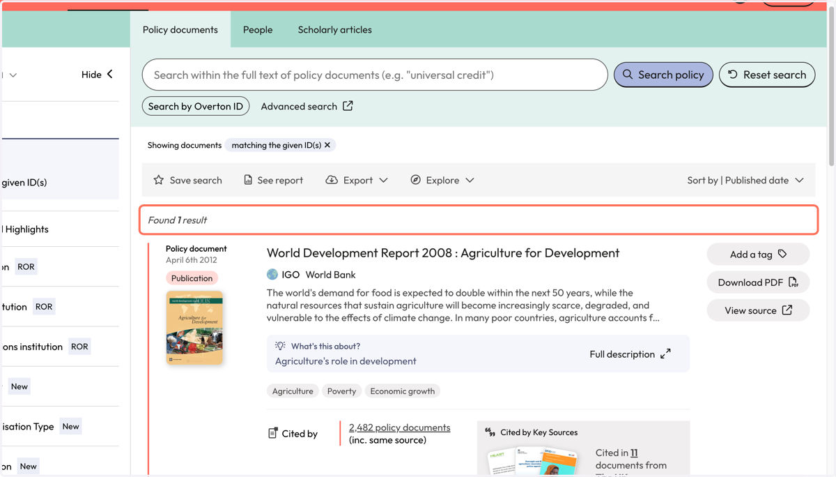Click the See report document icon
The width and height of the screenshot is (836, 477).
(248, 180)
